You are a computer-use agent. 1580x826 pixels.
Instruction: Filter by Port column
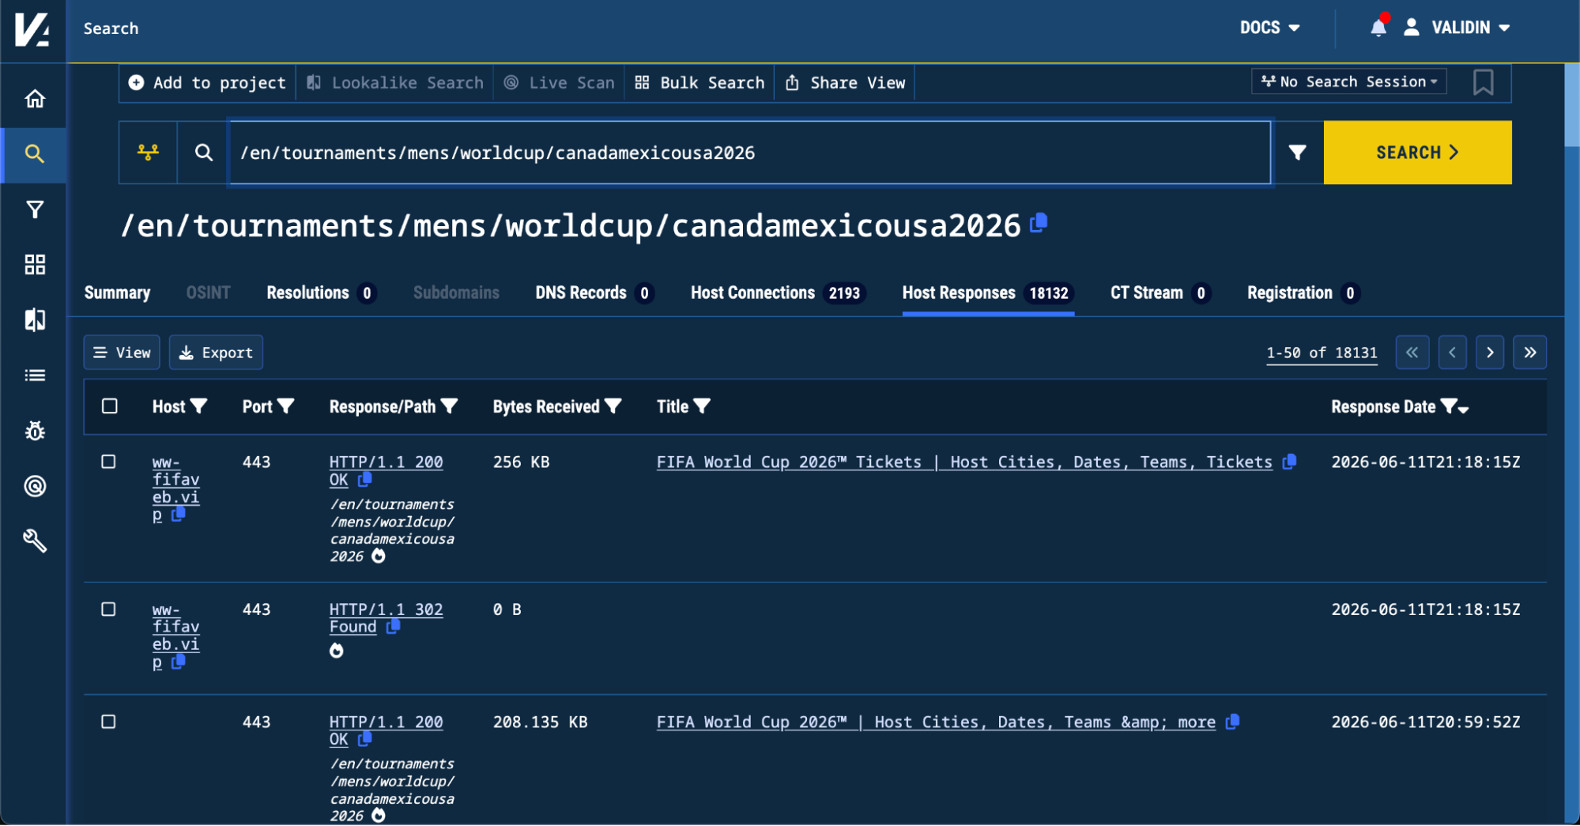tap(286, 406)
